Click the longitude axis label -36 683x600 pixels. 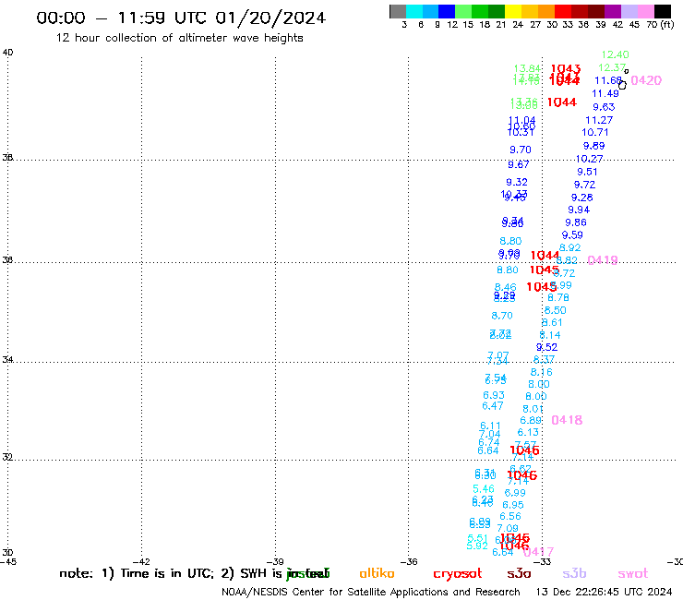pos(409,562)
